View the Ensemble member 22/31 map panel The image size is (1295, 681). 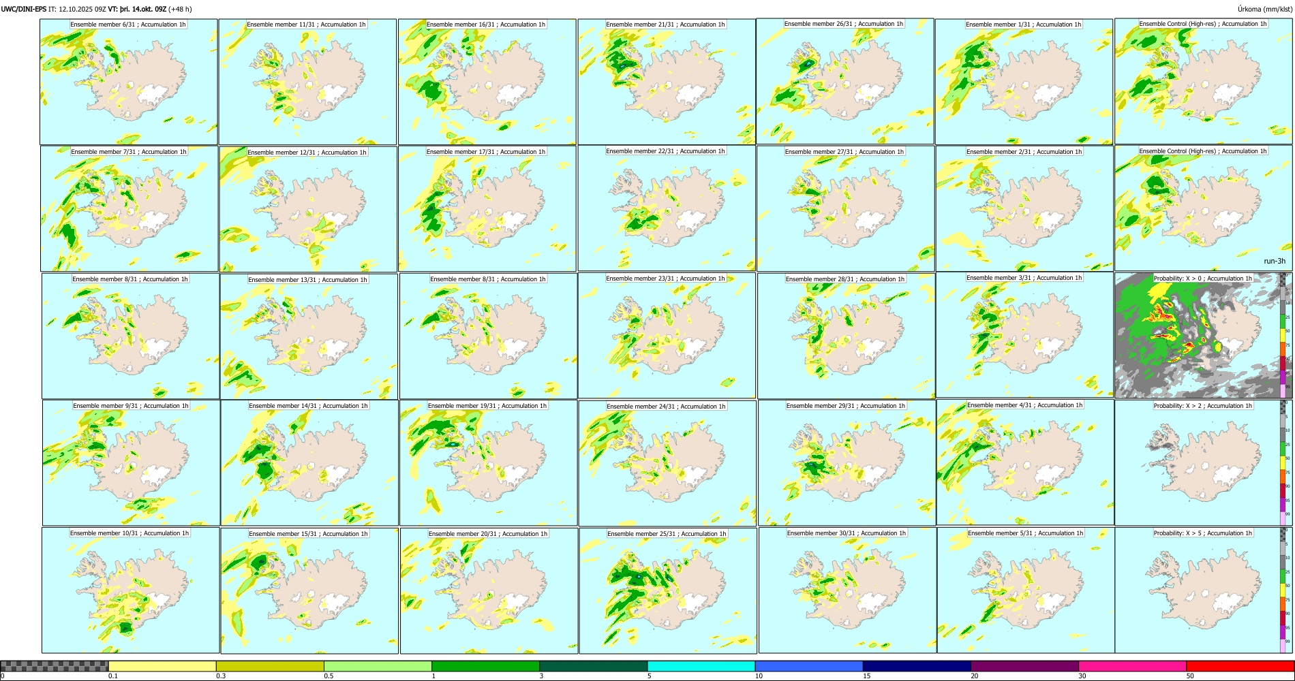666,208
